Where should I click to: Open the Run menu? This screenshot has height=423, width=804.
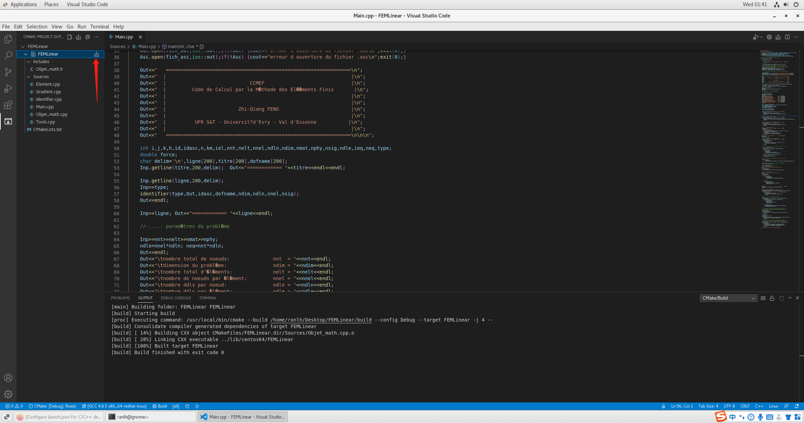coord(82,27)
